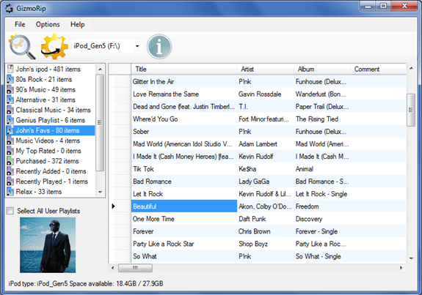
Task: Open the File menu
Action: point(20,24)
